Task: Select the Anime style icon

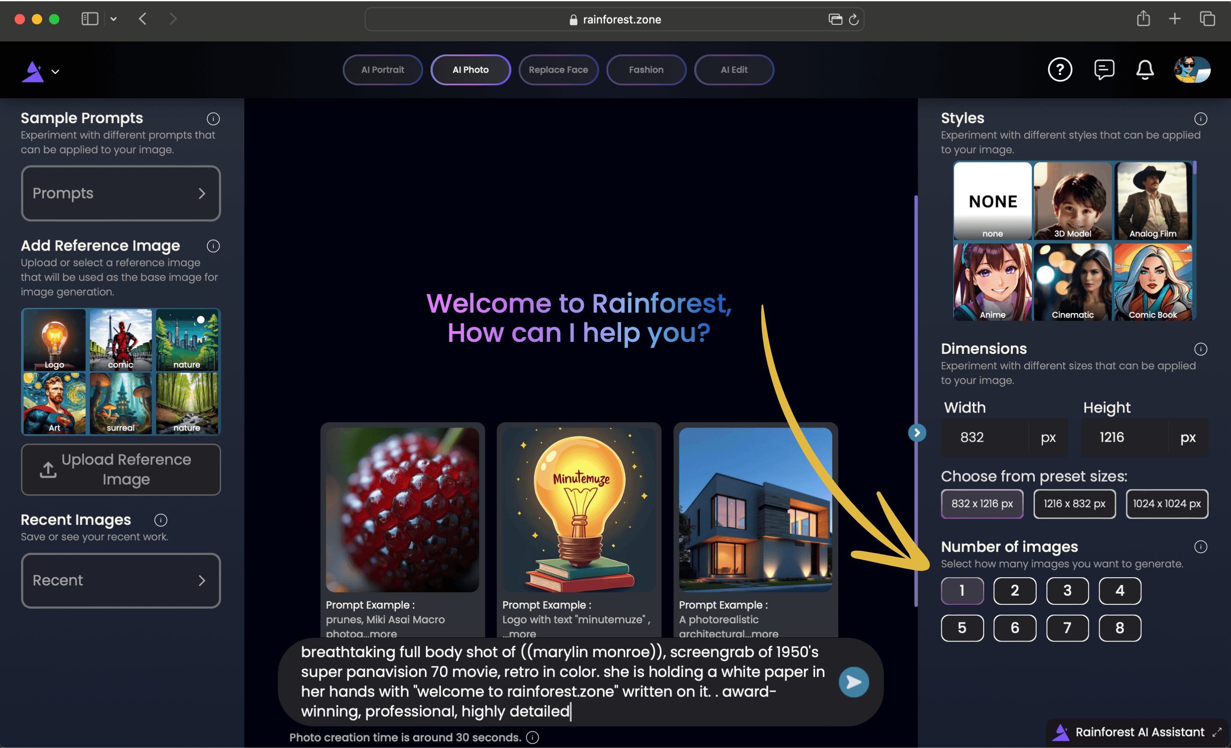Action: 992,283
